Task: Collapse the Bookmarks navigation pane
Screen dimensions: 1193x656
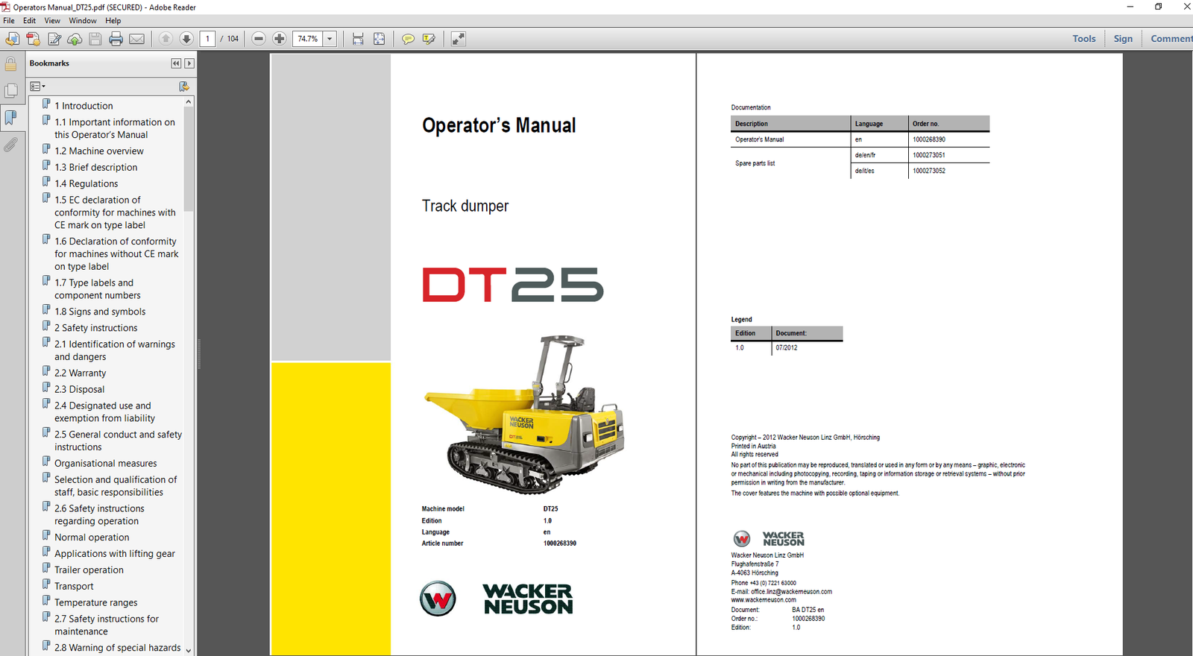Action: (176, 63)
